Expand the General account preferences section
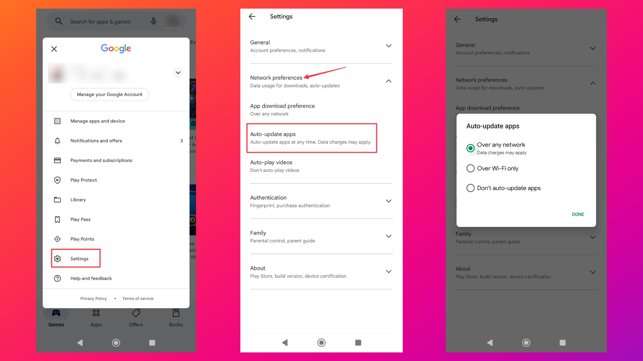Viewport: 643px width, 361px height. click(388, 45)
